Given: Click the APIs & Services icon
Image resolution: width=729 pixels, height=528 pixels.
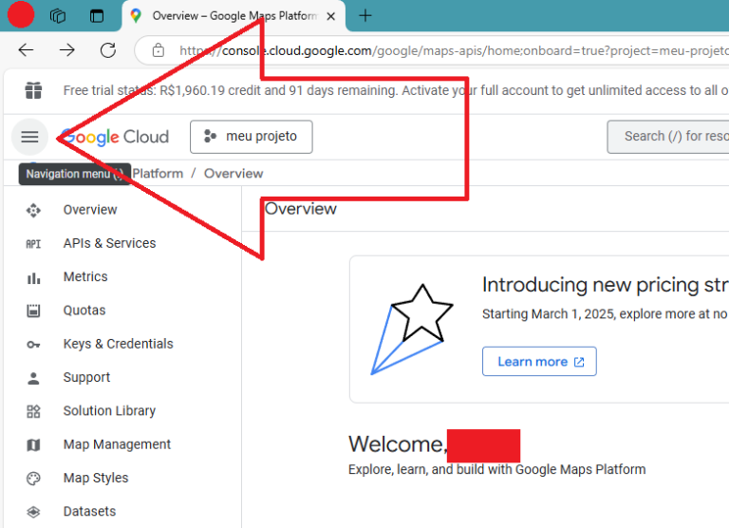Looking at the screenshot, I should point(34,244).
